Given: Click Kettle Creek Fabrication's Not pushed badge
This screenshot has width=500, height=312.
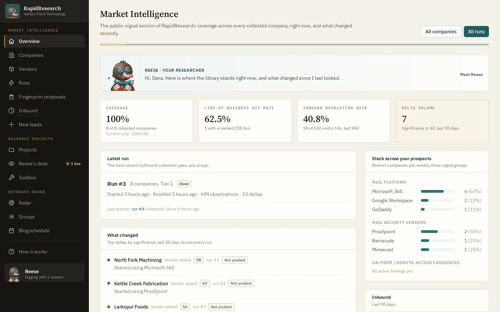Looking at the screenshot, I should (241, 284).
